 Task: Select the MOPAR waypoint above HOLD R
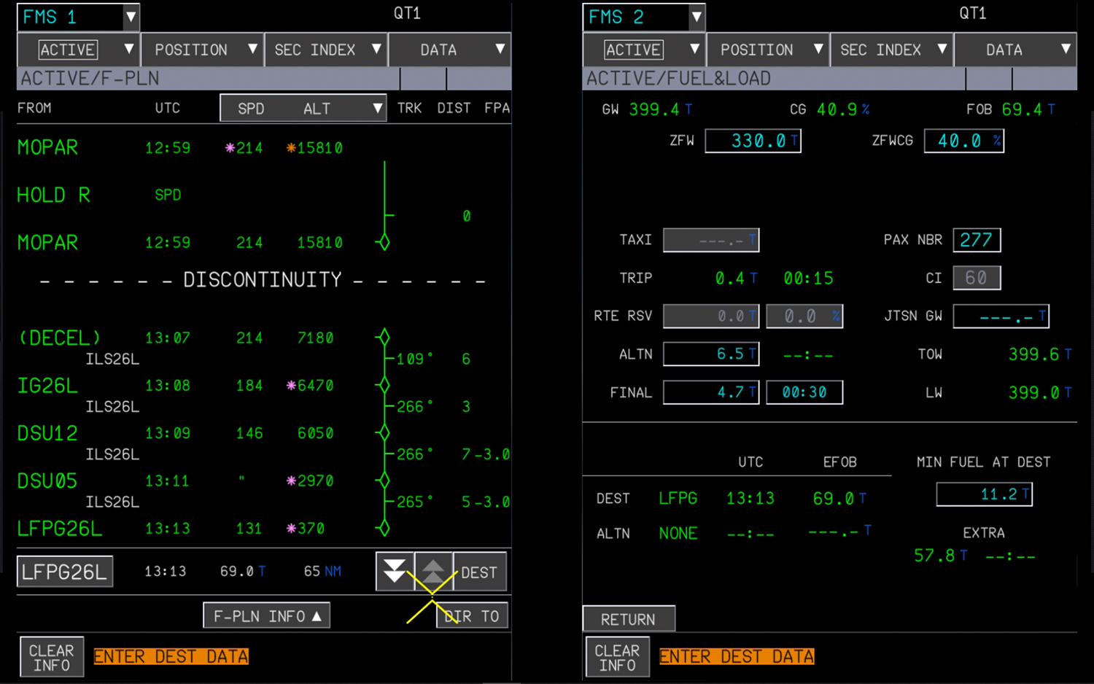tap(47, 147)
